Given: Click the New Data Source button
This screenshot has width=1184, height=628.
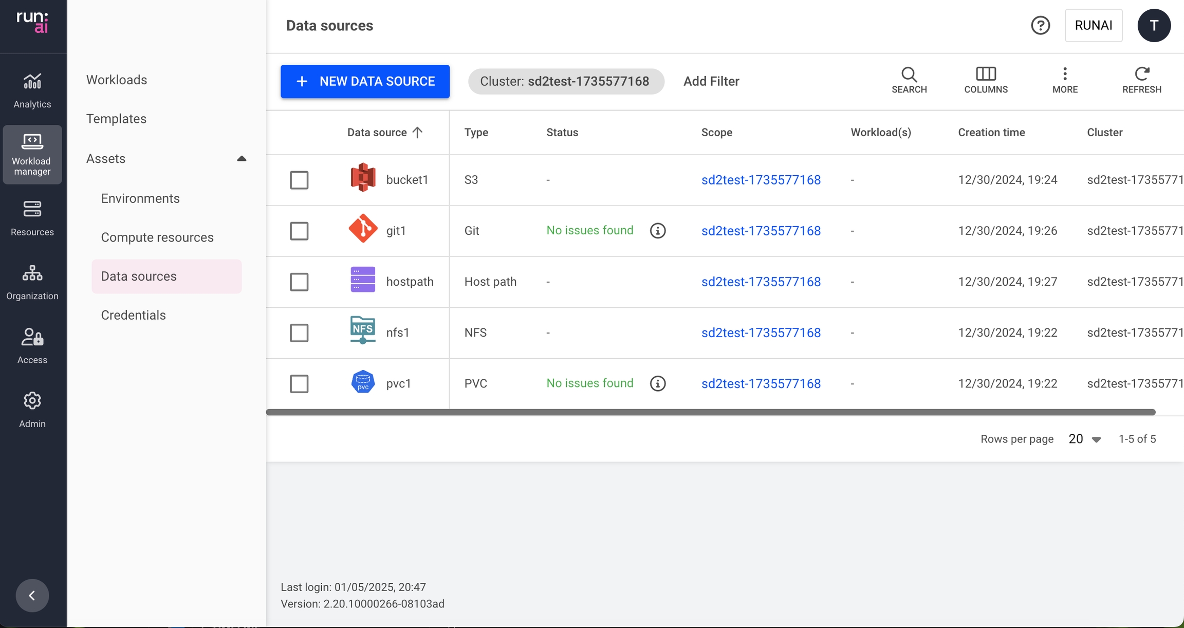Looking at the screenshot, I should (365, 81).
